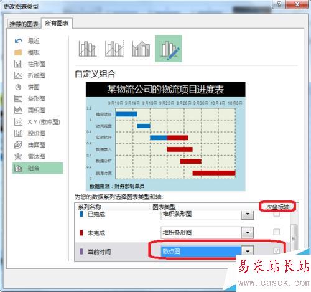
Task: Click the chart preview thumbnail
Action: coord(165,136)
